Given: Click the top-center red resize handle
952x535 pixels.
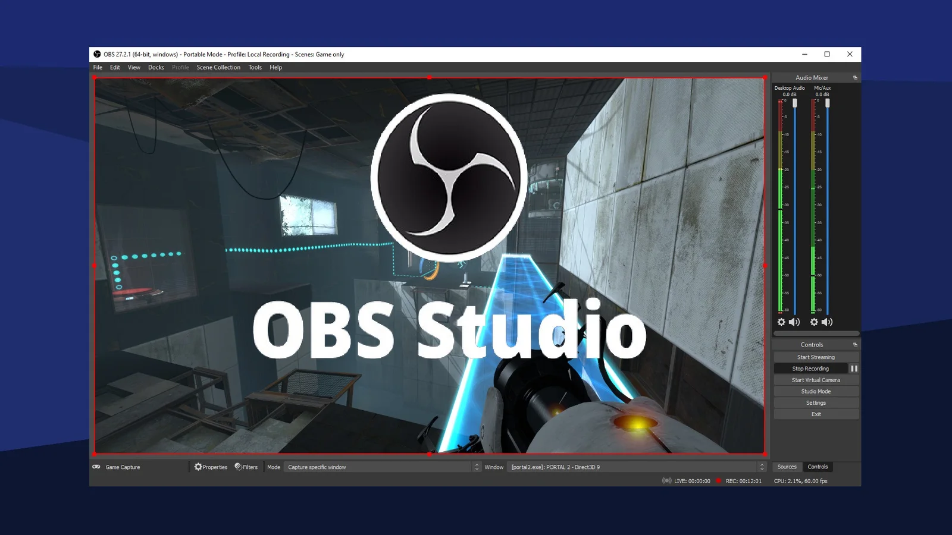Looking at the screenshot, I should 429,78.
